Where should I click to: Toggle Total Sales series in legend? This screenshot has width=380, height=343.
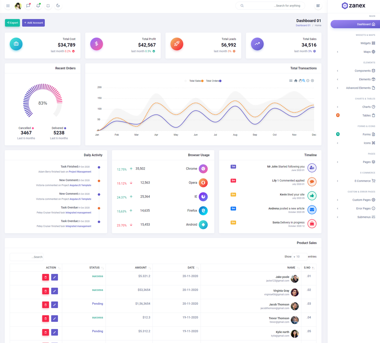196,81
